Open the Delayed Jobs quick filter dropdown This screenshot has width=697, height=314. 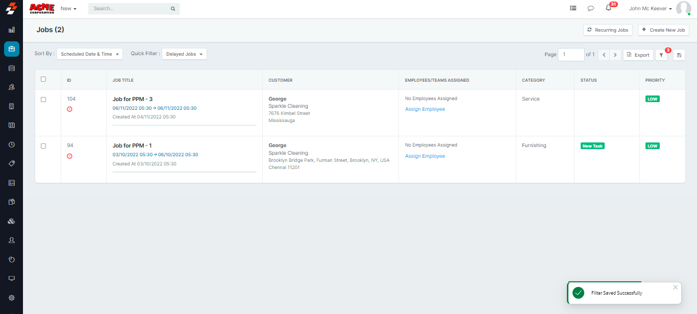click(x=184, y=54)
